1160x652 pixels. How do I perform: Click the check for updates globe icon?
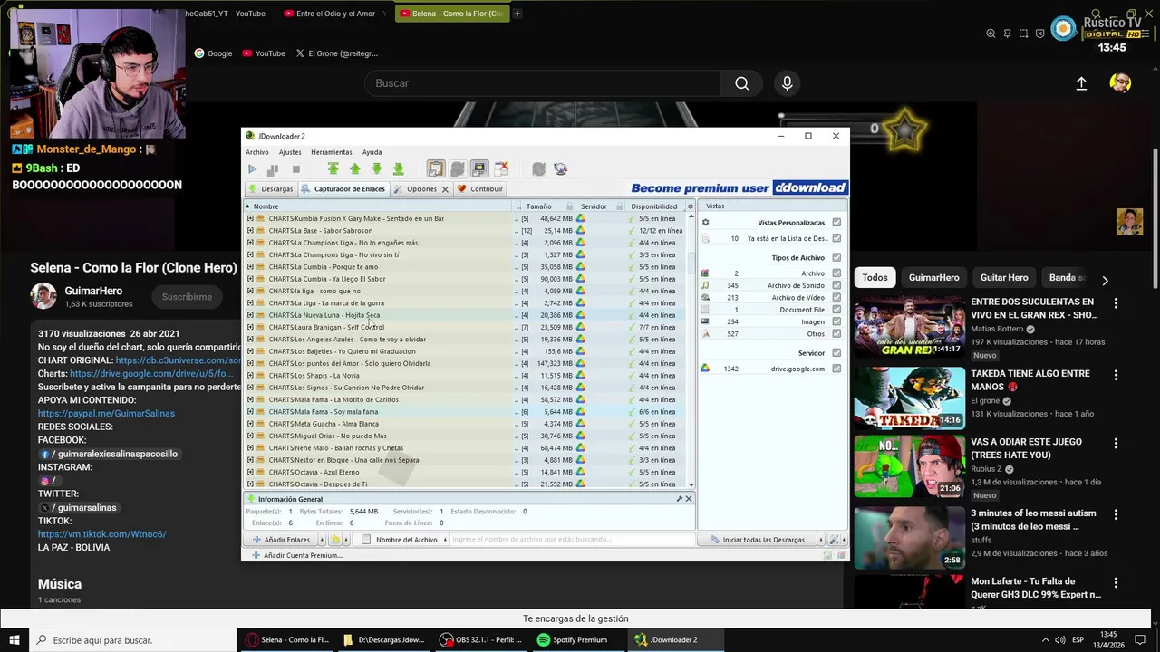[x=560, y=169]
